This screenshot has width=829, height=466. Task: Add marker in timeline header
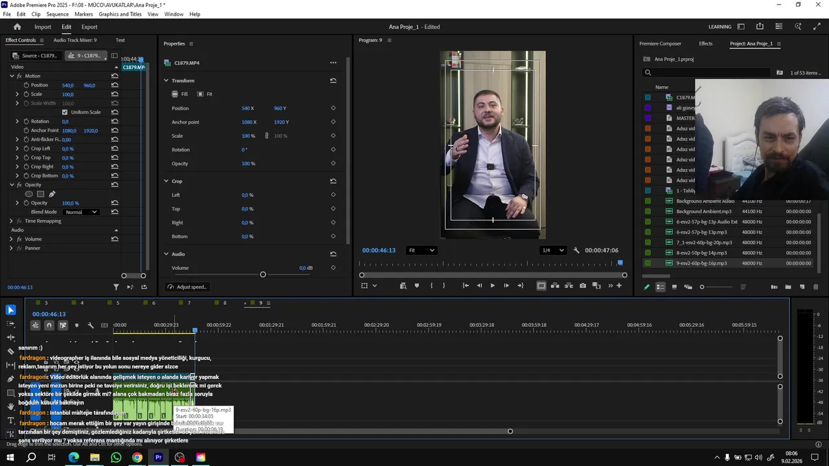click(76, 325)
